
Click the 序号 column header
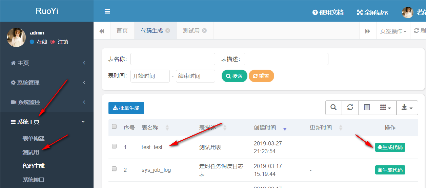pos(129,128)
